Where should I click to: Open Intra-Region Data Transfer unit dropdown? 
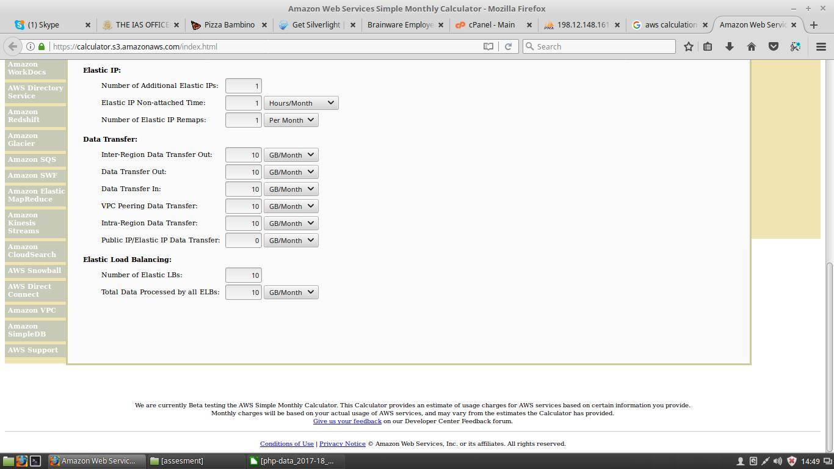coord(291,224)
